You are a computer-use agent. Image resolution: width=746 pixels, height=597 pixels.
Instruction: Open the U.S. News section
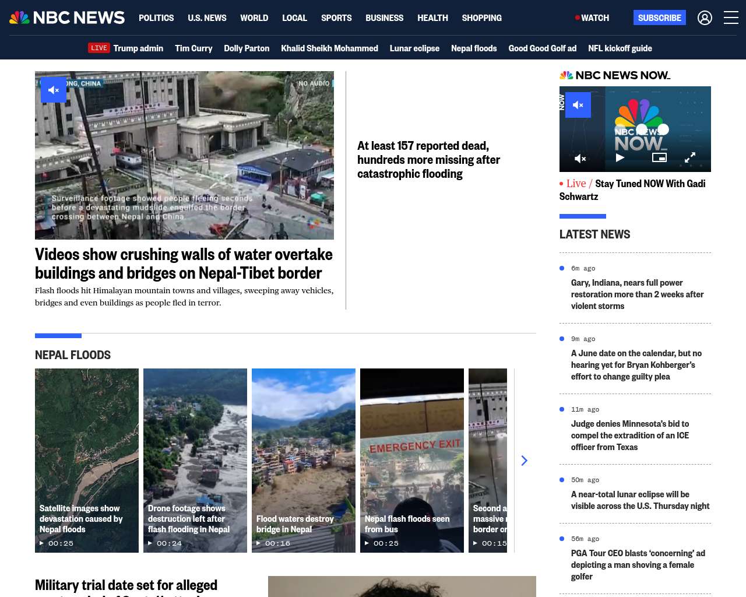207,18
